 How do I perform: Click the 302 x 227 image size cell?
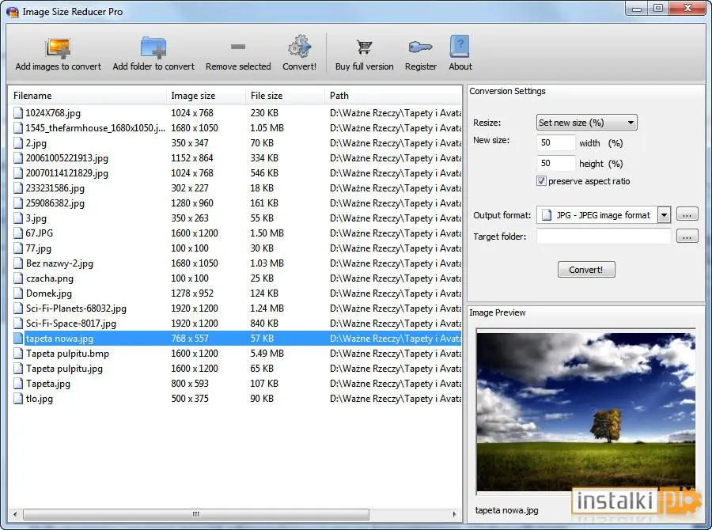point(190,188)
